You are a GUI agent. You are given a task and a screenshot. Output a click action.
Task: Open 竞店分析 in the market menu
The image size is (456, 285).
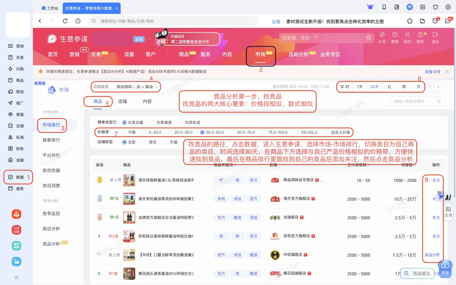point(51,229)
